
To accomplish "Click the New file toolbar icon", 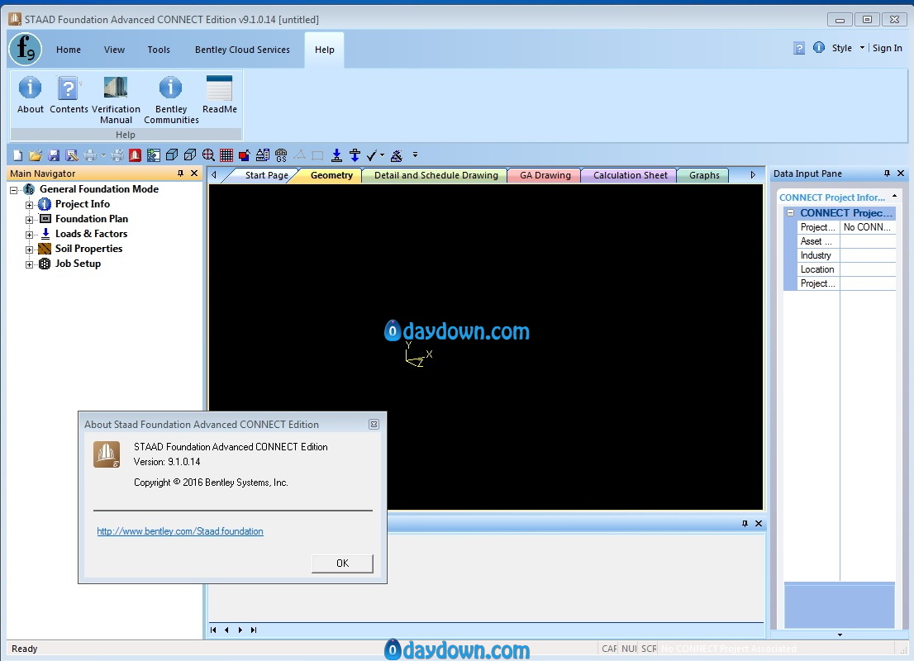I will coord(18,155).
